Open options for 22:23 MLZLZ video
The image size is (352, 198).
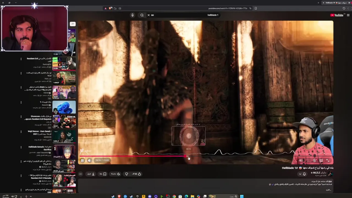(21, 161)
